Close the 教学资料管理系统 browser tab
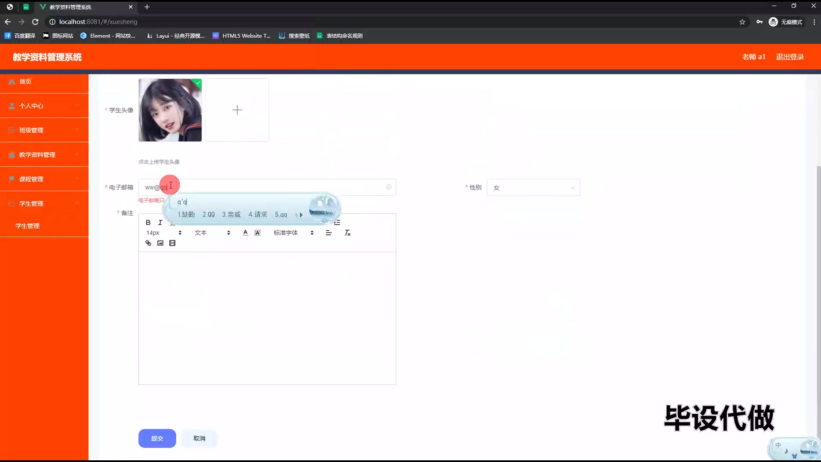The width and height of the screenshot is (821, 462). point(131,7)
